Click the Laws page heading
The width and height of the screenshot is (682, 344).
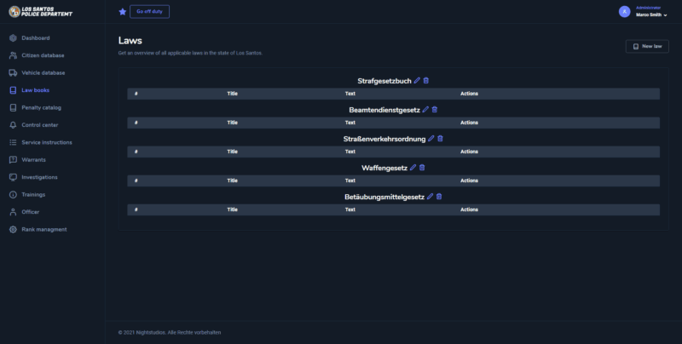[x=130, y=40]
